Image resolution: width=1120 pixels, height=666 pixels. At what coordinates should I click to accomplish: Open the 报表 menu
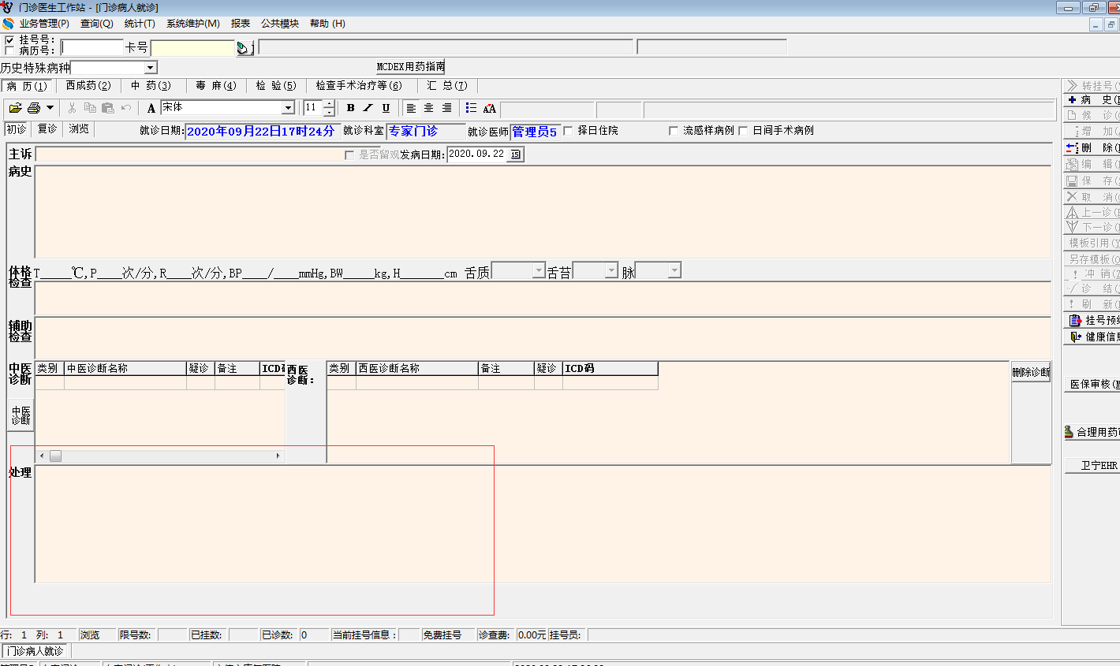click(x=241, y=24)
